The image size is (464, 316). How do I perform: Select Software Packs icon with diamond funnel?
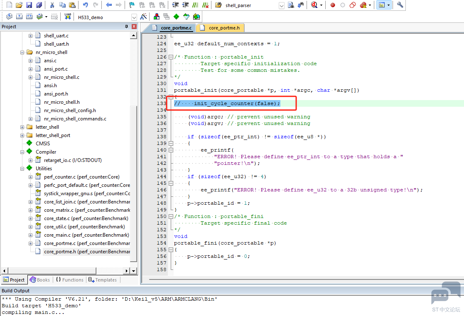pyautogui.click(x=187, y=17)
